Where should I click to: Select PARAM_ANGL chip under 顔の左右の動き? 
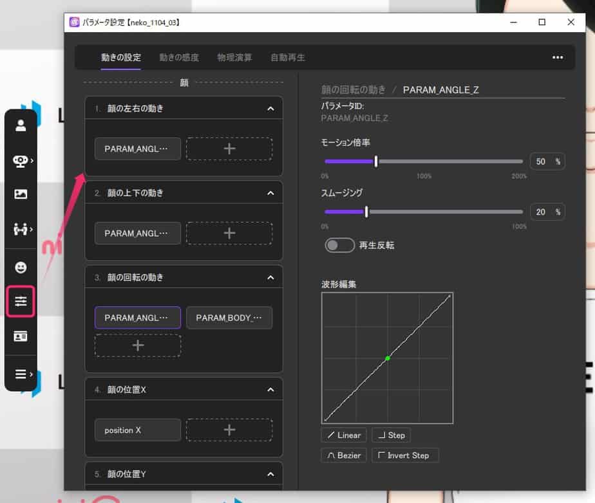pyautogui.click(x=138, y=149)
